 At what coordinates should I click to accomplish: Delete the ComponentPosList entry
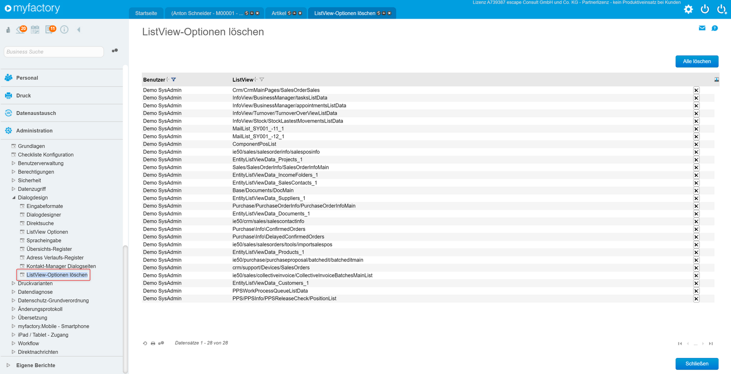tap(696, 144)
